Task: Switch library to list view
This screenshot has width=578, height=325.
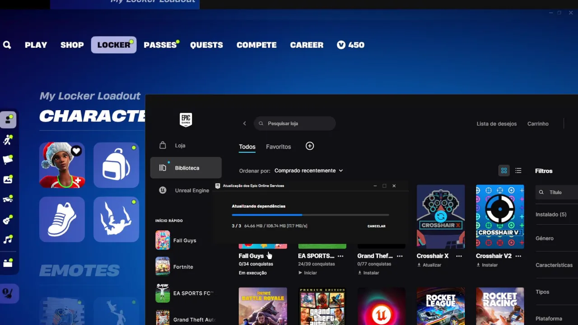Action: [x=518, y=171]
